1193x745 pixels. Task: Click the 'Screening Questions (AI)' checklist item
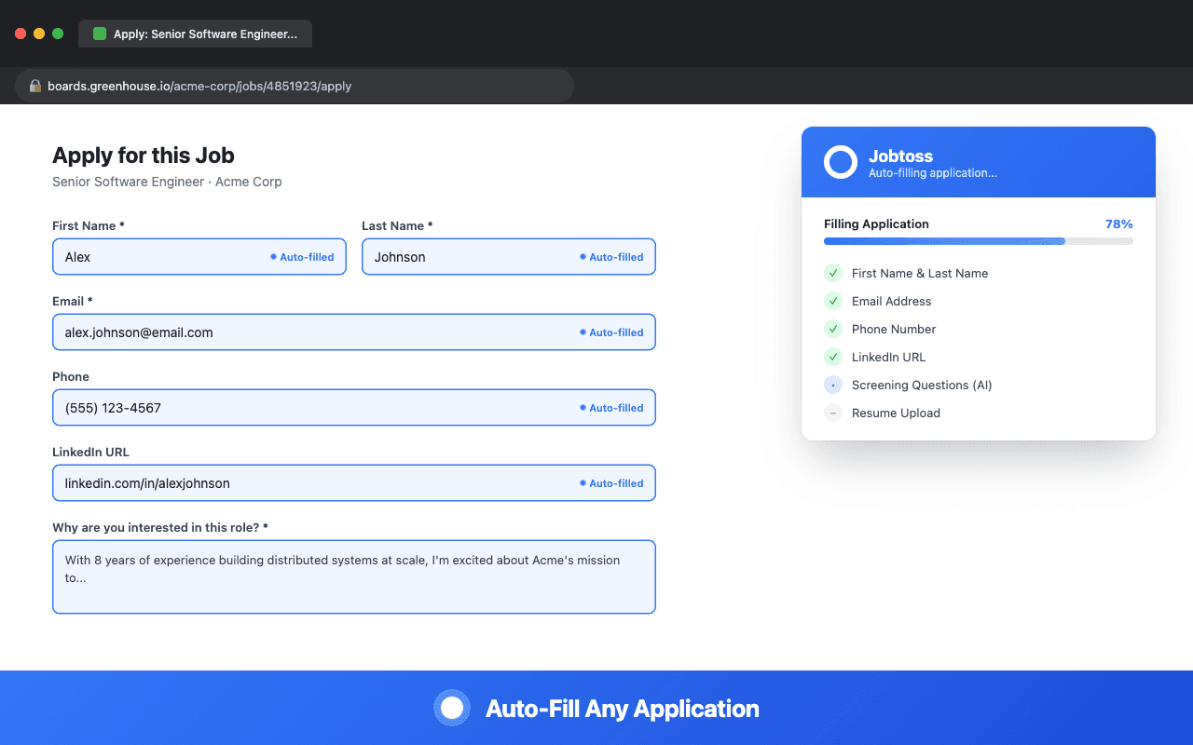pyautogui.click(x=979, y=385)
